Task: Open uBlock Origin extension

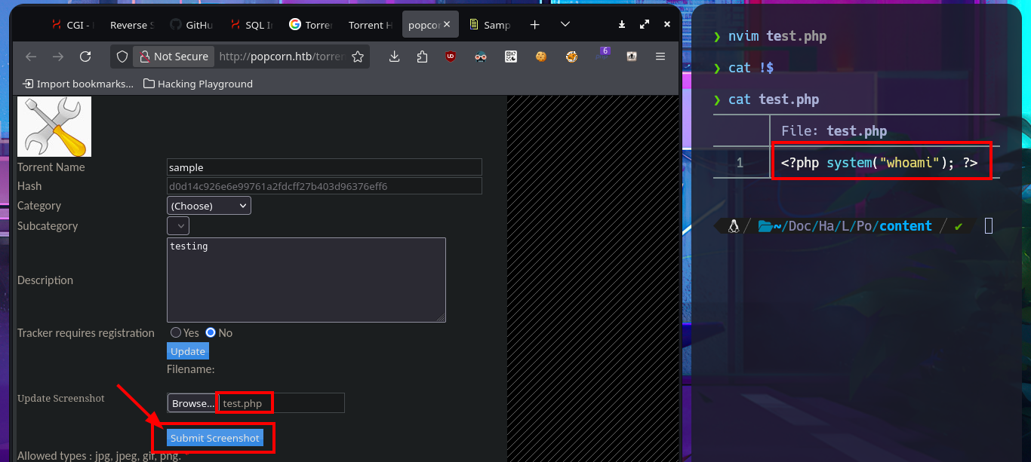Action: (451, 57)
